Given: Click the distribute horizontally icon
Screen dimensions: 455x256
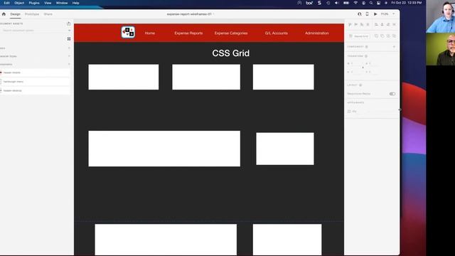Looking at the screenshot, I should [x=395, y=24].
